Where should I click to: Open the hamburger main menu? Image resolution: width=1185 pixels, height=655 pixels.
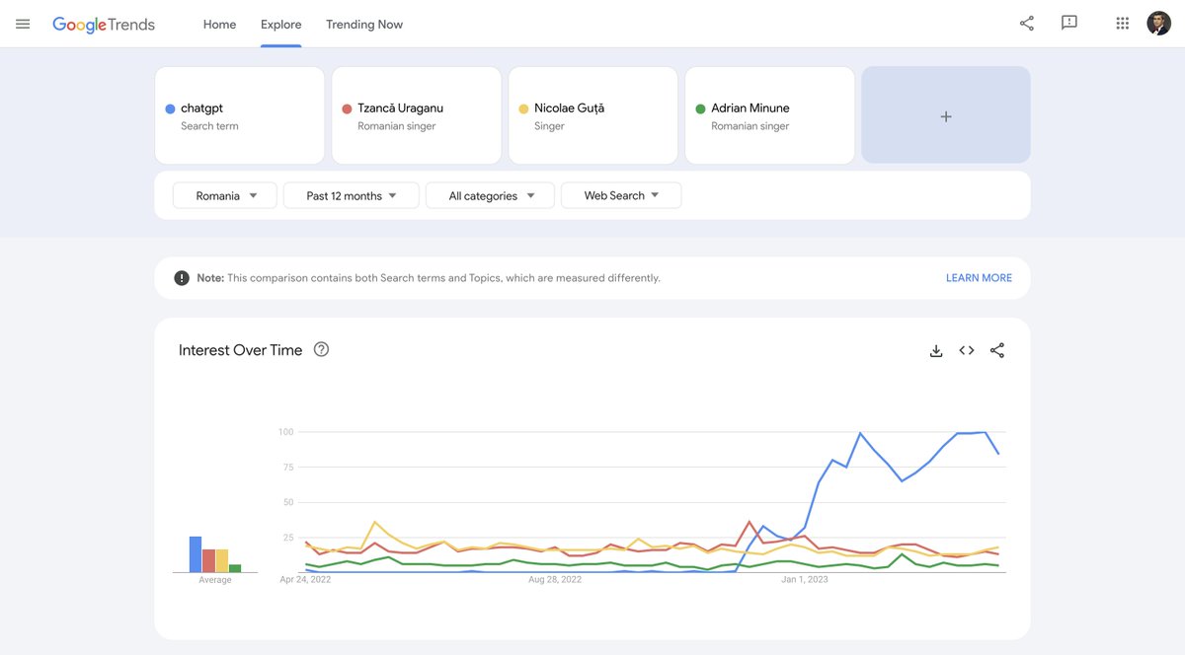click(x=23, y=24)
